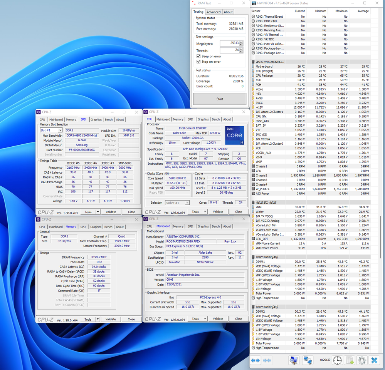Open the About tab in RAM Test
This screenshot has width=385, height=370.
[x=228, y=12]
